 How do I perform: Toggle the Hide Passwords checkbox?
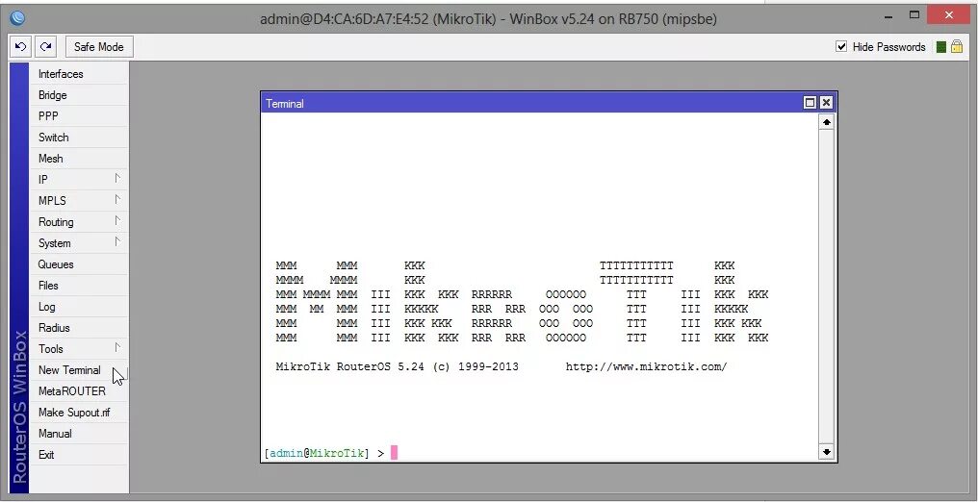(841, 47)
